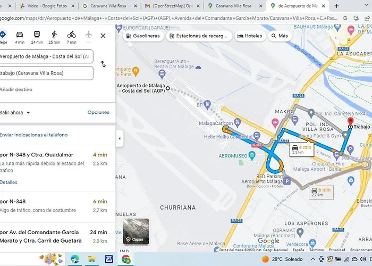Click the BP gas station marker

coord(207,104)
